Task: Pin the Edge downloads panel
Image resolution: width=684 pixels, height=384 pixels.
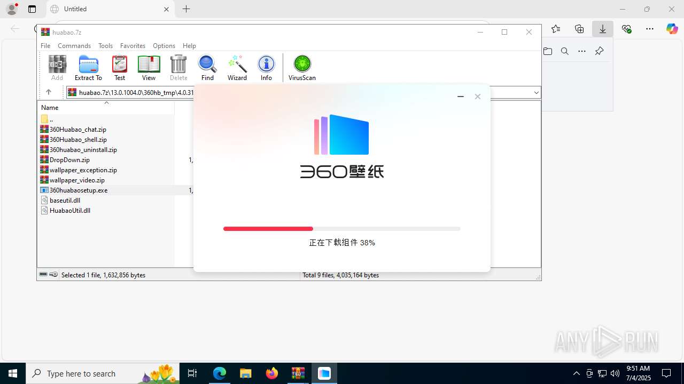Action: (599, 51)
